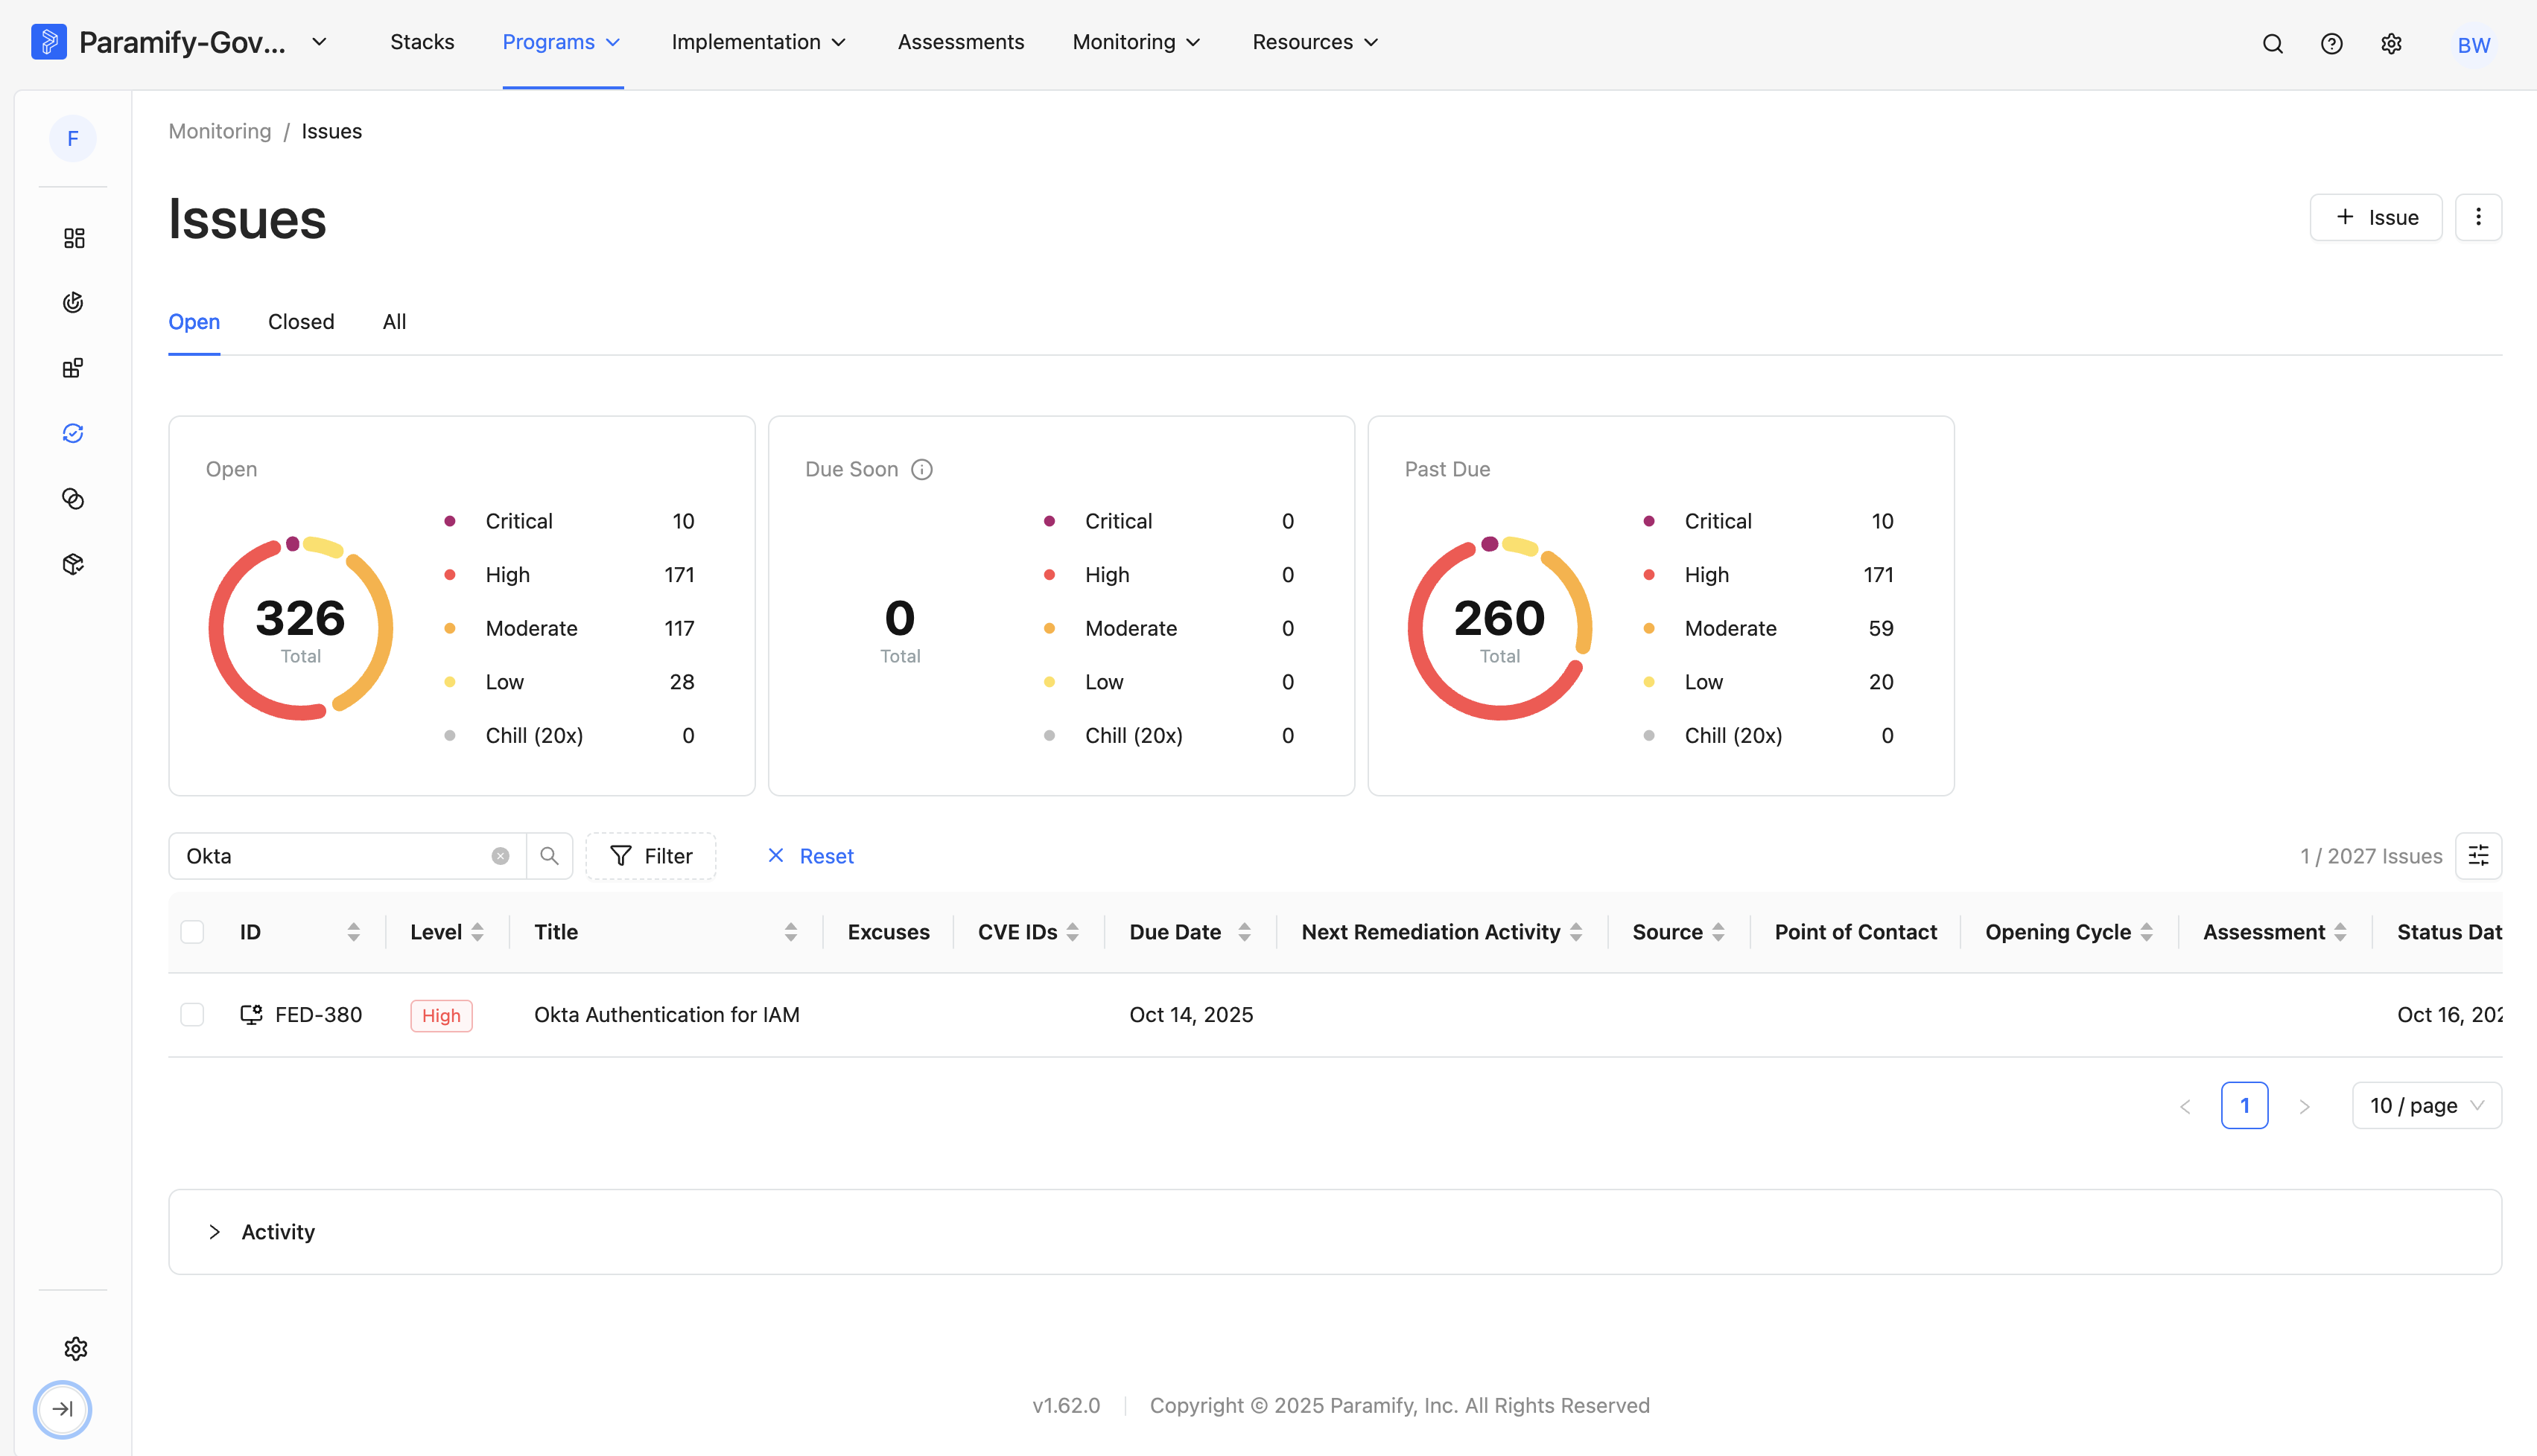
Task: Expand the collapsed sidebar arrow button
Action: [63, 1408]
